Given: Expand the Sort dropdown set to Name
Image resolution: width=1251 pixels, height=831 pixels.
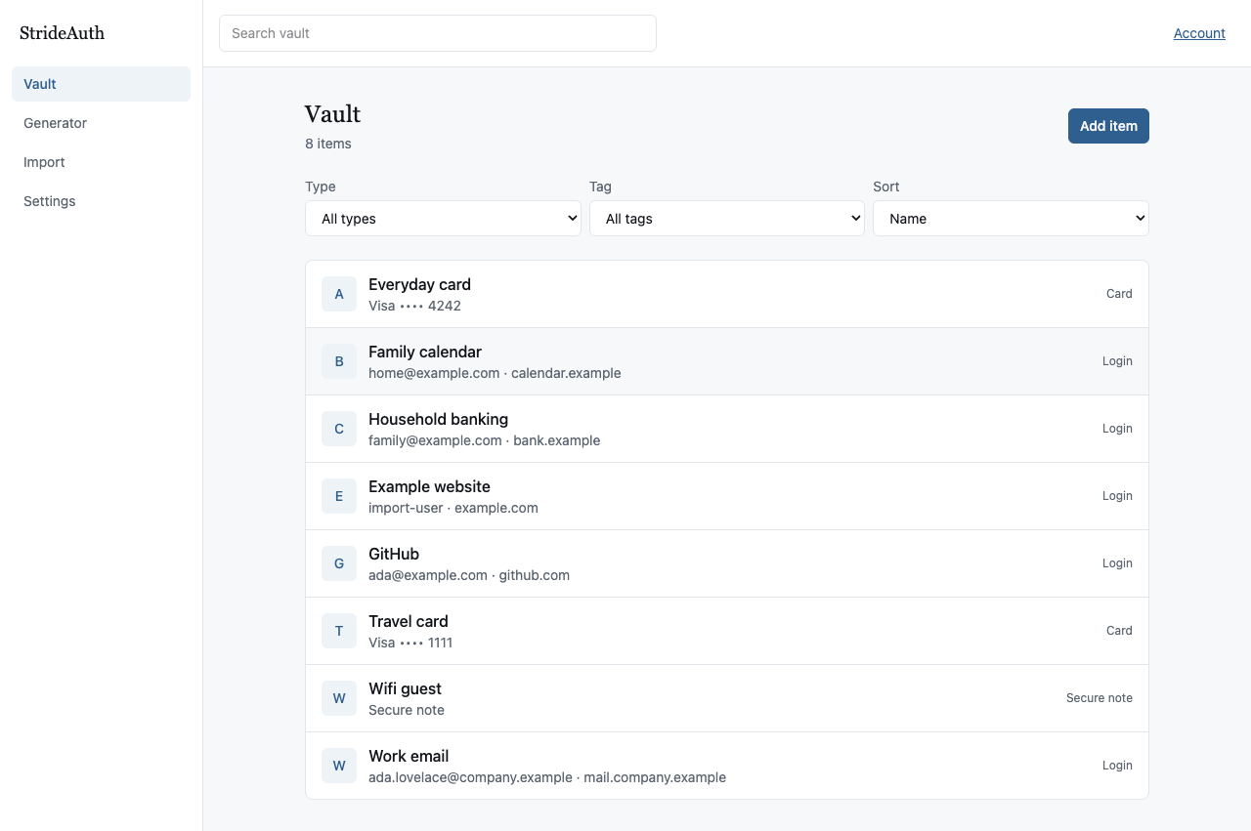Looking at the screenshot, I should (1011, 219).
